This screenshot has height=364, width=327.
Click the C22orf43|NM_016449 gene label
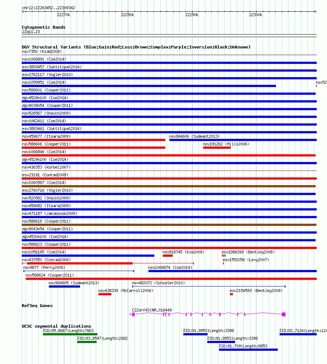[x=152, y=310]
